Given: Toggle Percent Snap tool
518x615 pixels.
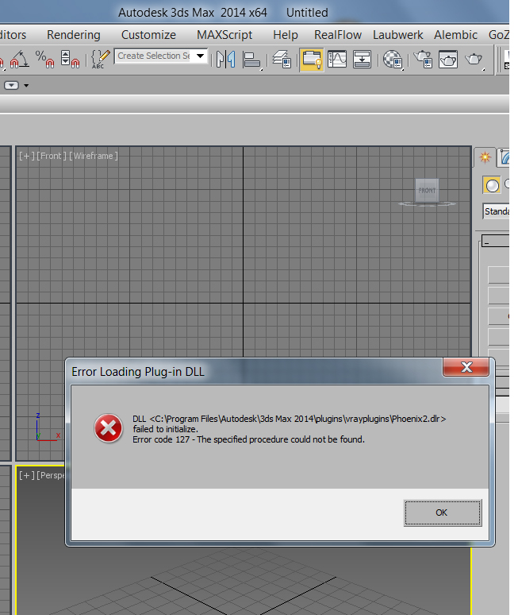Looking at the screenshot, I should click(x=44, y=60).
